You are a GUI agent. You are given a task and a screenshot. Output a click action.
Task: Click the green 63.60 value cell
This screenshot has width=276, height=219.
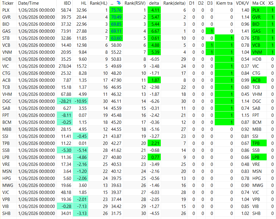[x=116, y=38]
